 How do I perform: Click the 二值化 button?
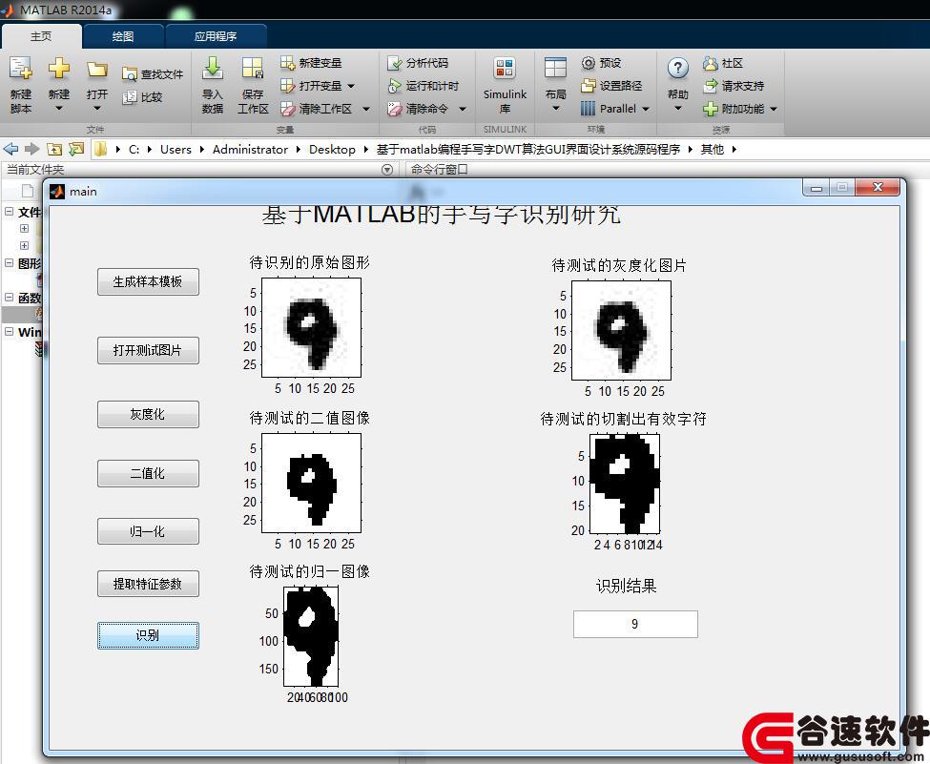(x=148, y=473)
